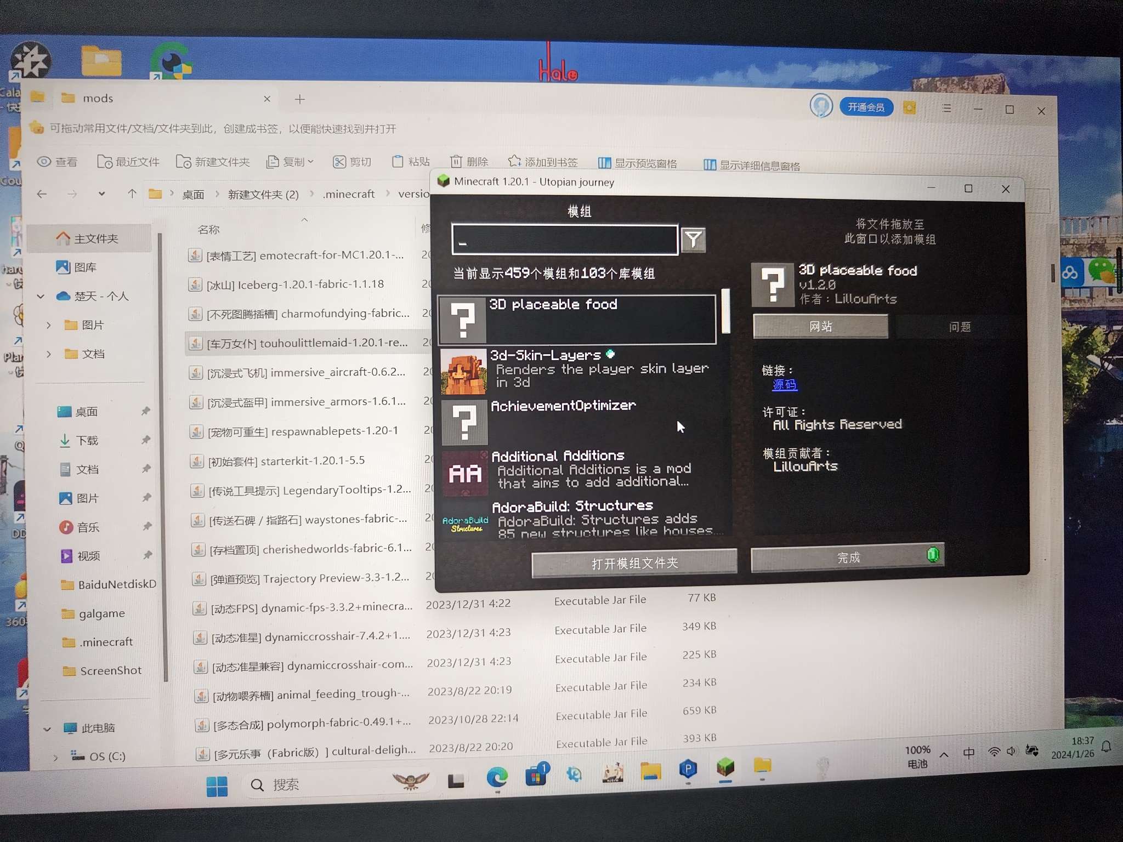
Task: Show hidden system tray icons chevron
Action: click(944, 755)
